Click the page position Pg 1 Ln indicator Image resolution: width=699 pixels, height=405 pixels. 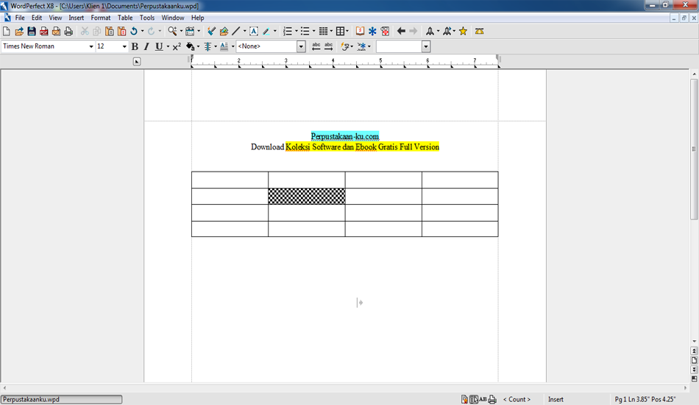(645, 400)
